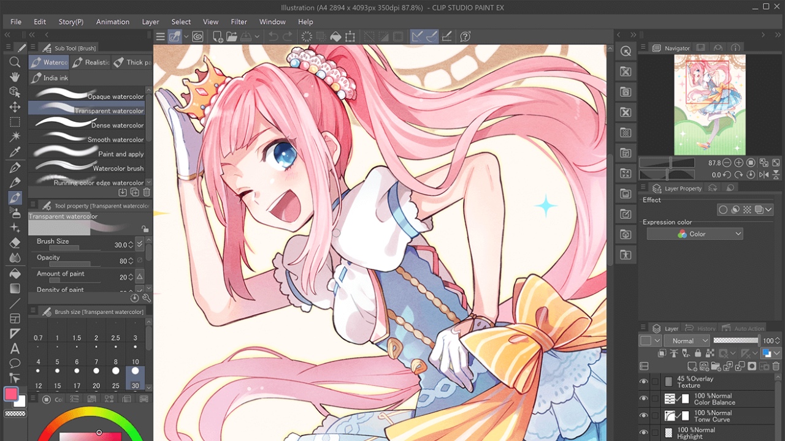Open CLIP STUDIO support help icon
Image resolution: width=785 pixels, height=441 pixels.
point(465,37)
